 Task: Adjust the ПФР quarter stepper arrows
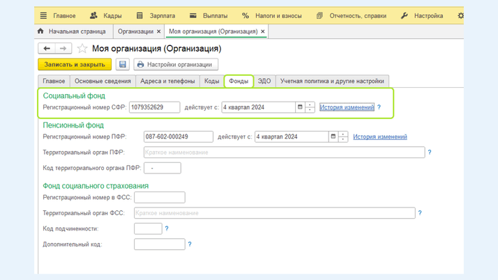tap(343, 137)
